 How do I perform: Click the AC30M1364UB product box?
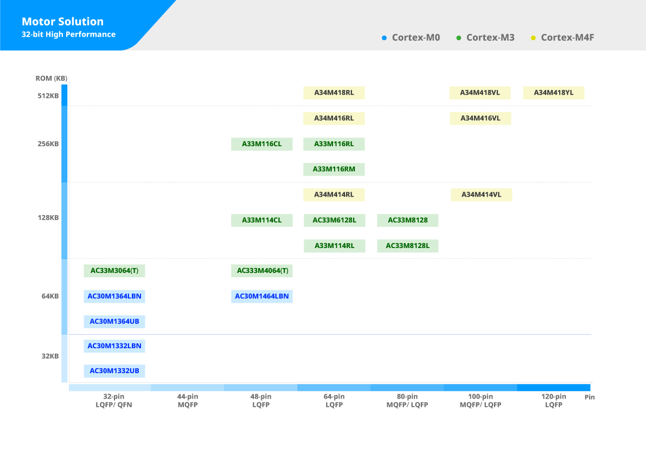click(114, 321)
